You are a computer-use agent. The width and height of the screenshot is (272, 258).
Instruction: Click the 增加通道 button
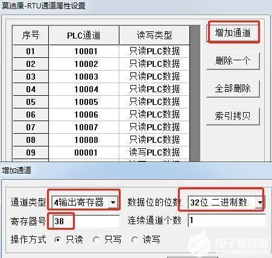tap(233, 33)
